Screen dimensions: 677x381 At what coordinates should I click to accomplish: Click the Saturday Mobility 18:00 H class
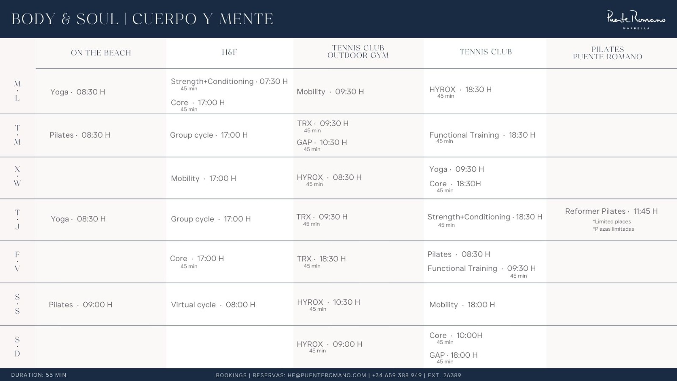click(x=462, y=305)
